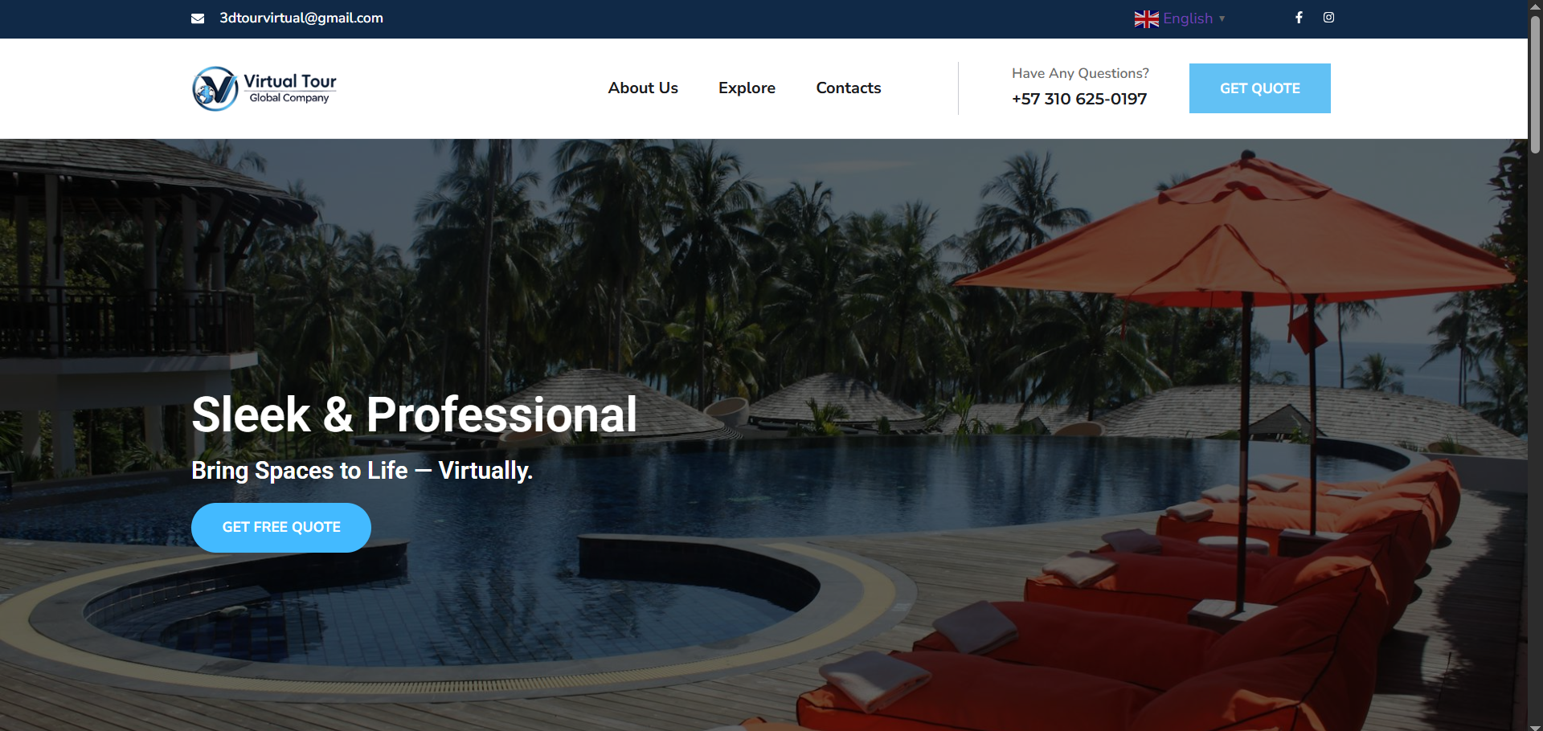Click the UK flag icon
This screenshot has width=1543, height=731.
point(1147,18)
